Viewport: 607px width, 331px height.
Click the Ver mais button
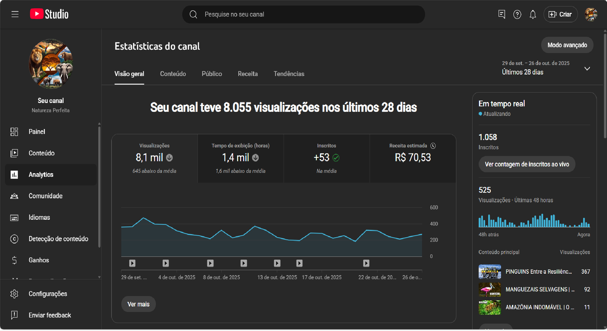click(x=138, y=304)
